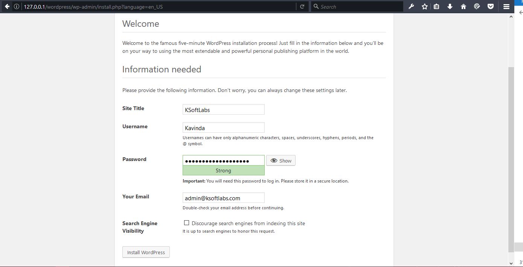Click the scrollbar up arrow

pyautogui.click(x=511, y=17)
